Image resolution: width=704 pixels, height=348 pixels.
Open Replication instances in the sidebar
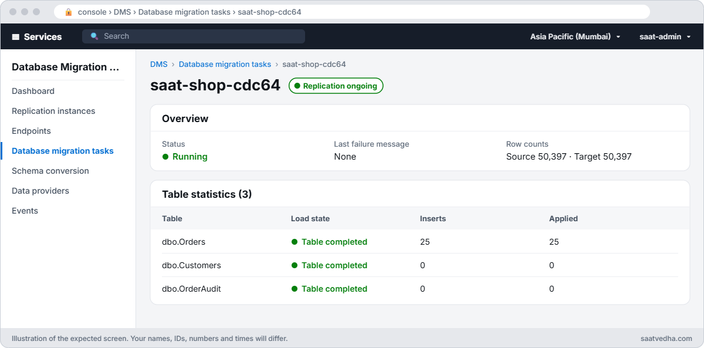(x=53, y=111)
